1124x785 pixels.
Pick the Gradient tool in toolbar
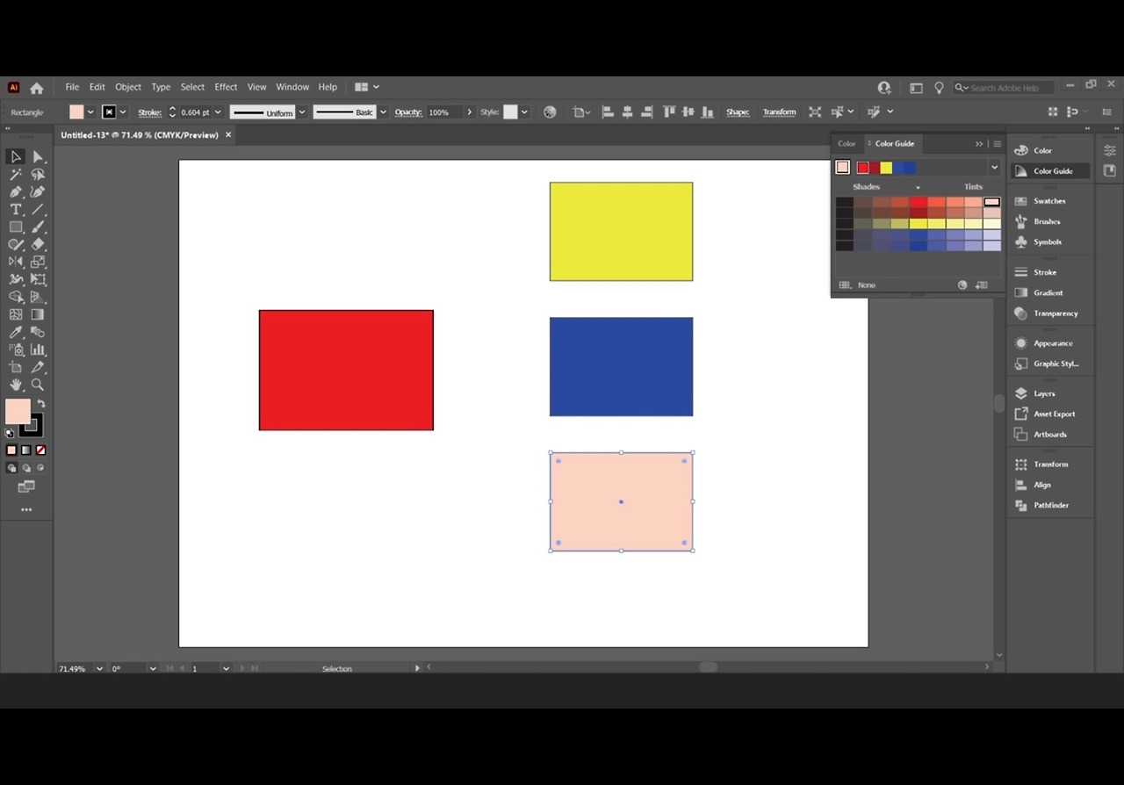pyautogui.click(x=38, y=314)
